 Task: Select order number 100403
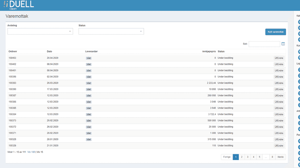click(12, 58)
